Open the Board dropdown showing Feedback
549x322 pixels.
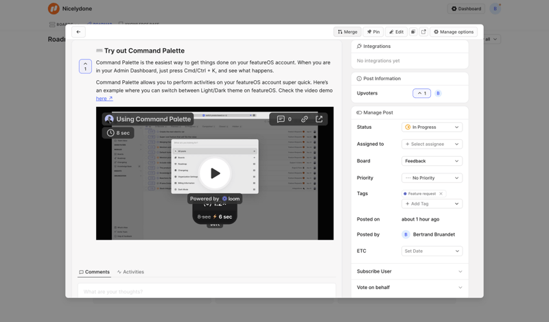pyautogui.click(x=432, y=161)
